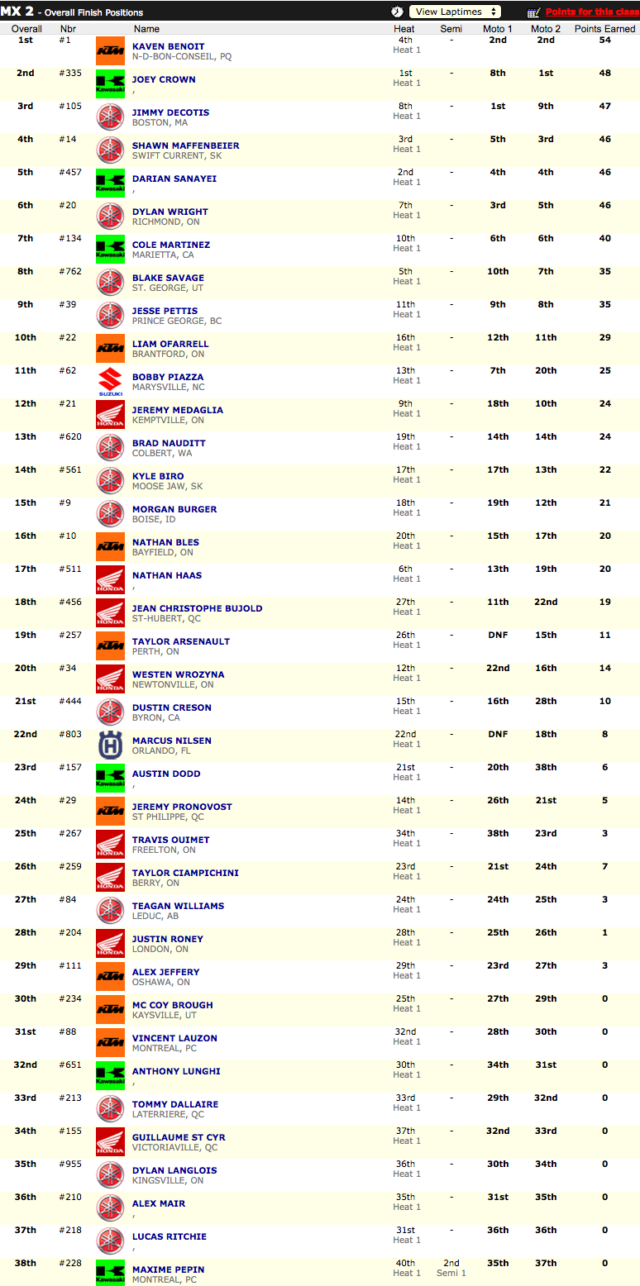
Task: Select Taylor Ciampichini's name link
Action: point(186,873)
